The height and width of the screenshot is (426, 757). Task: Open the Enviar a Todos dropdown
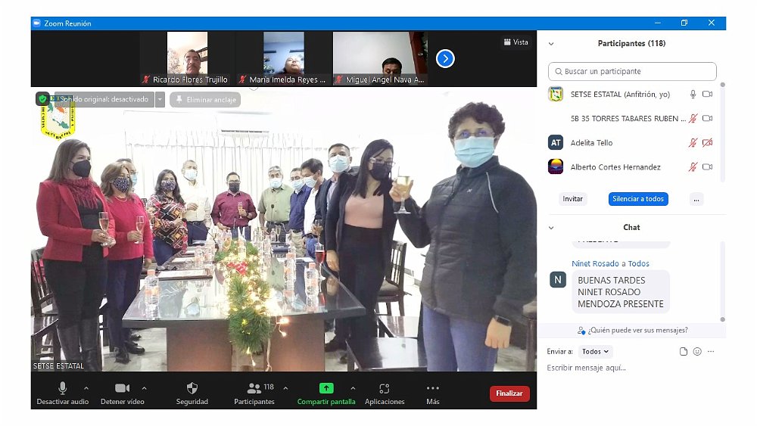click(x=596, y=352)
